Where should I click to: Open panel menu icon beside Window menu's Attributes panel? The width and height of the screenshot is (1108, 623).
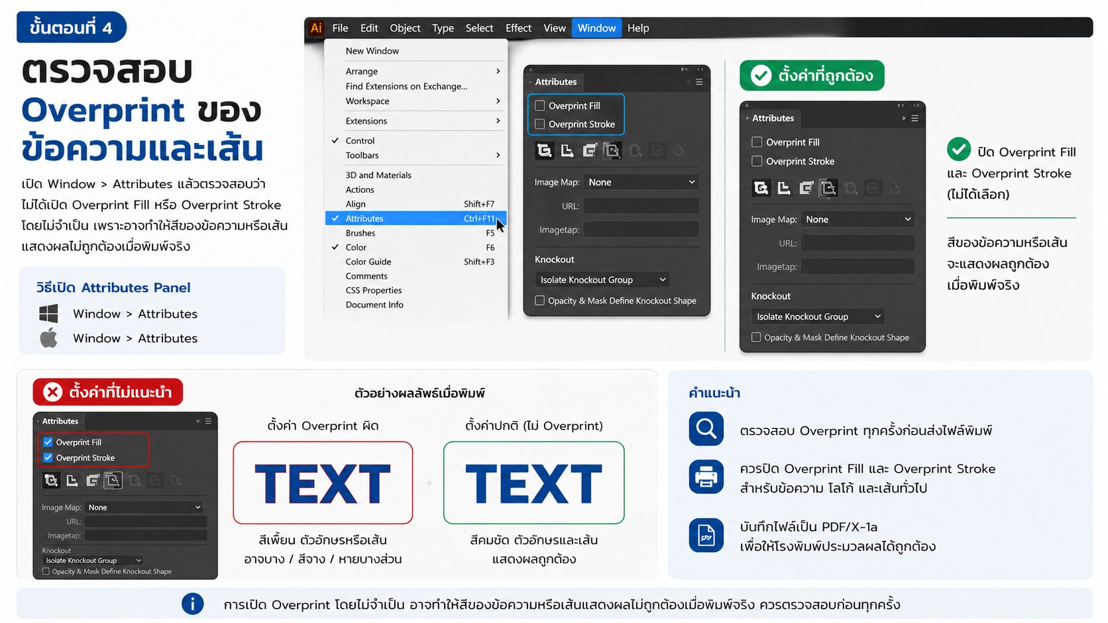[x=698, y=82]
